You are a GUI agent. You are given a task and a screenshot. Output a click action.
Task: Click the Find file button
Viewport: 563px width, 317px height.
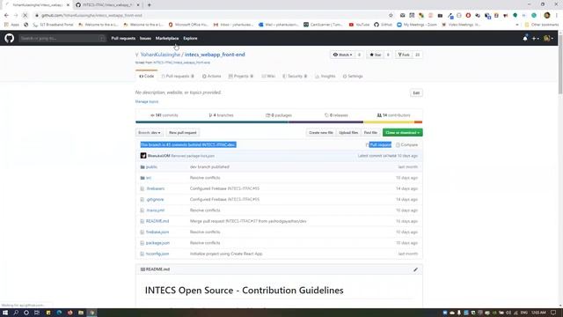pos(370,133)
